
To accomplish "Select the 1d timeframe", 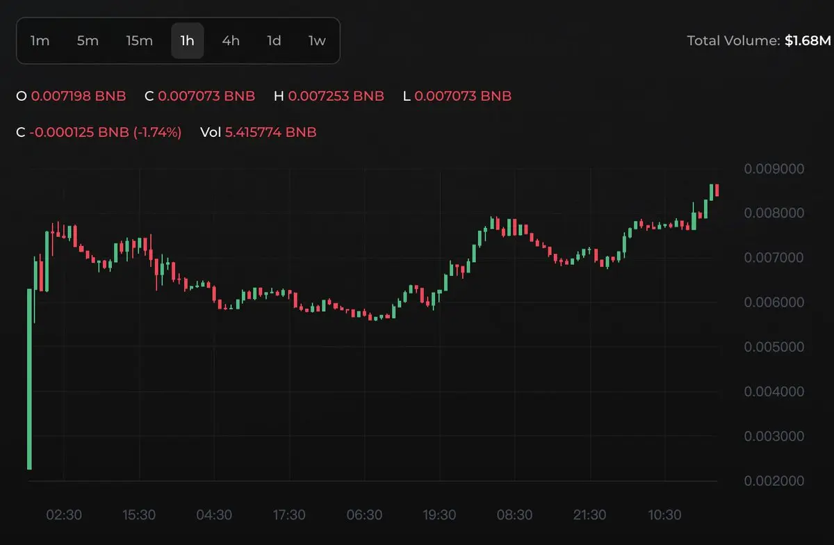I will coord(274,41).
